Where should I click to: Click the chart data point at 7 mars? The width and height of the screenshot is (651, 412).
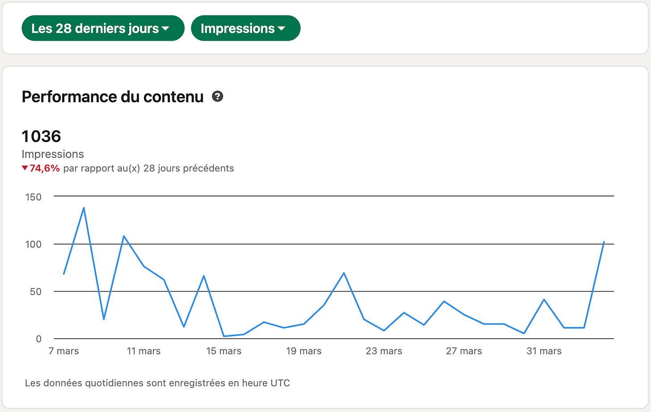pos(64,274)
